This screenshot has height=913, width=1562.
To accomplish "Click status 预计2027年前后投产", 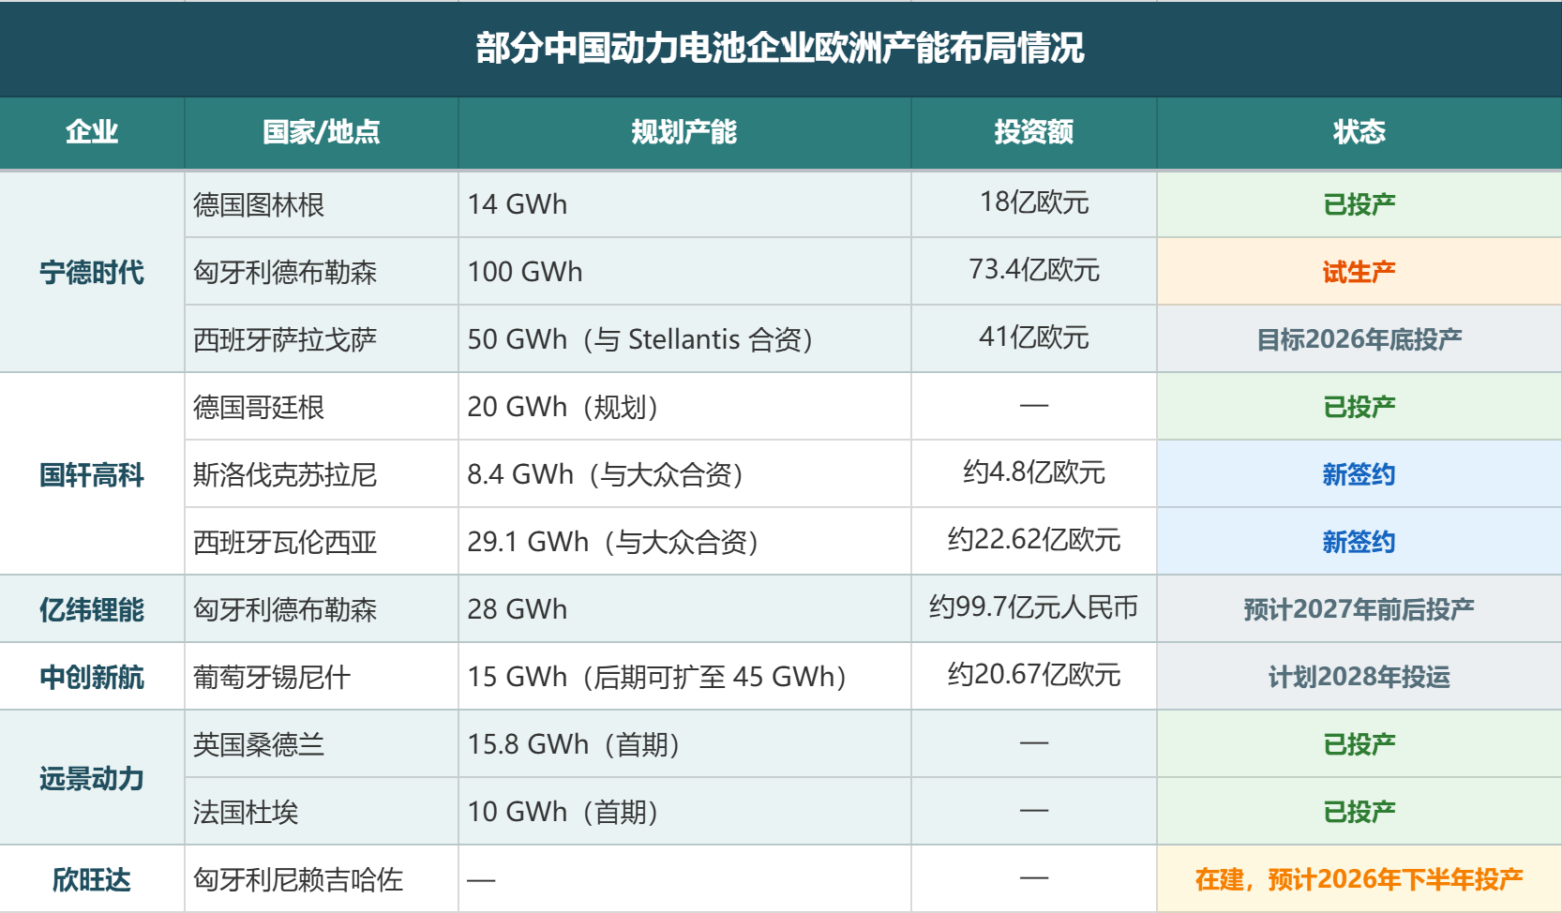I will tap(1359, 609).
